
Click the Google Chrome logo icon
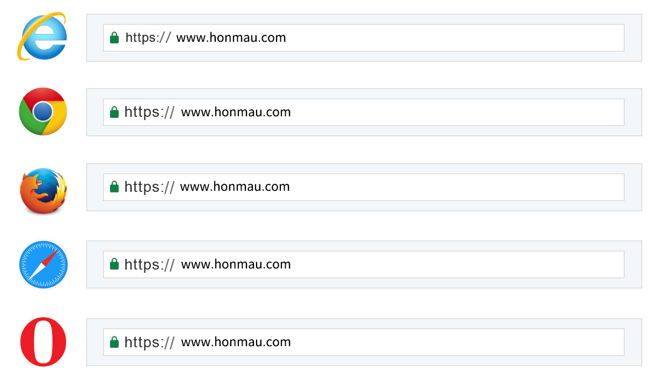click(x=43, y=111)
